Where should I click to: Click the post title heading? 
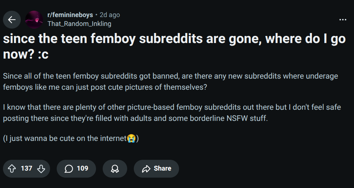point(174,39)
